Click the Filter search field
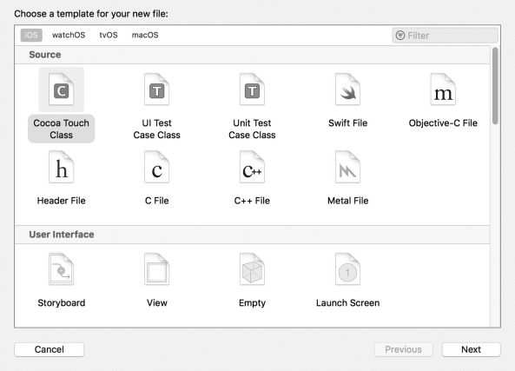515x371 pixels. (445, 35)
